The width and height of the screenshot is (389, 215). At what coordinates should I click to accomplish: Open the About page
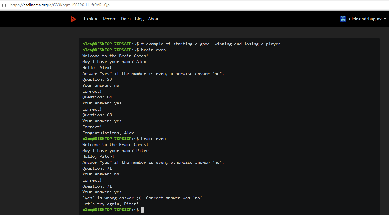[154, 19]
